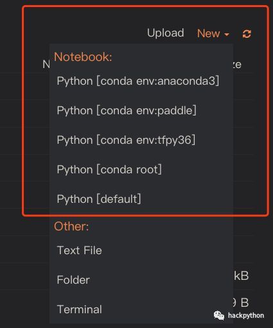Viewport: 273px width, 328px height.
Task: Start a Python [conda root] notebook
Action: [109, 169]
